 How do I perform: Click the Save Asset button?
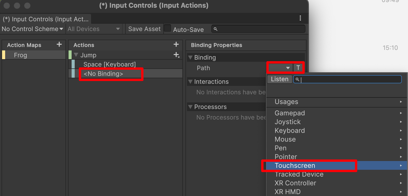(x=144, y=29)
